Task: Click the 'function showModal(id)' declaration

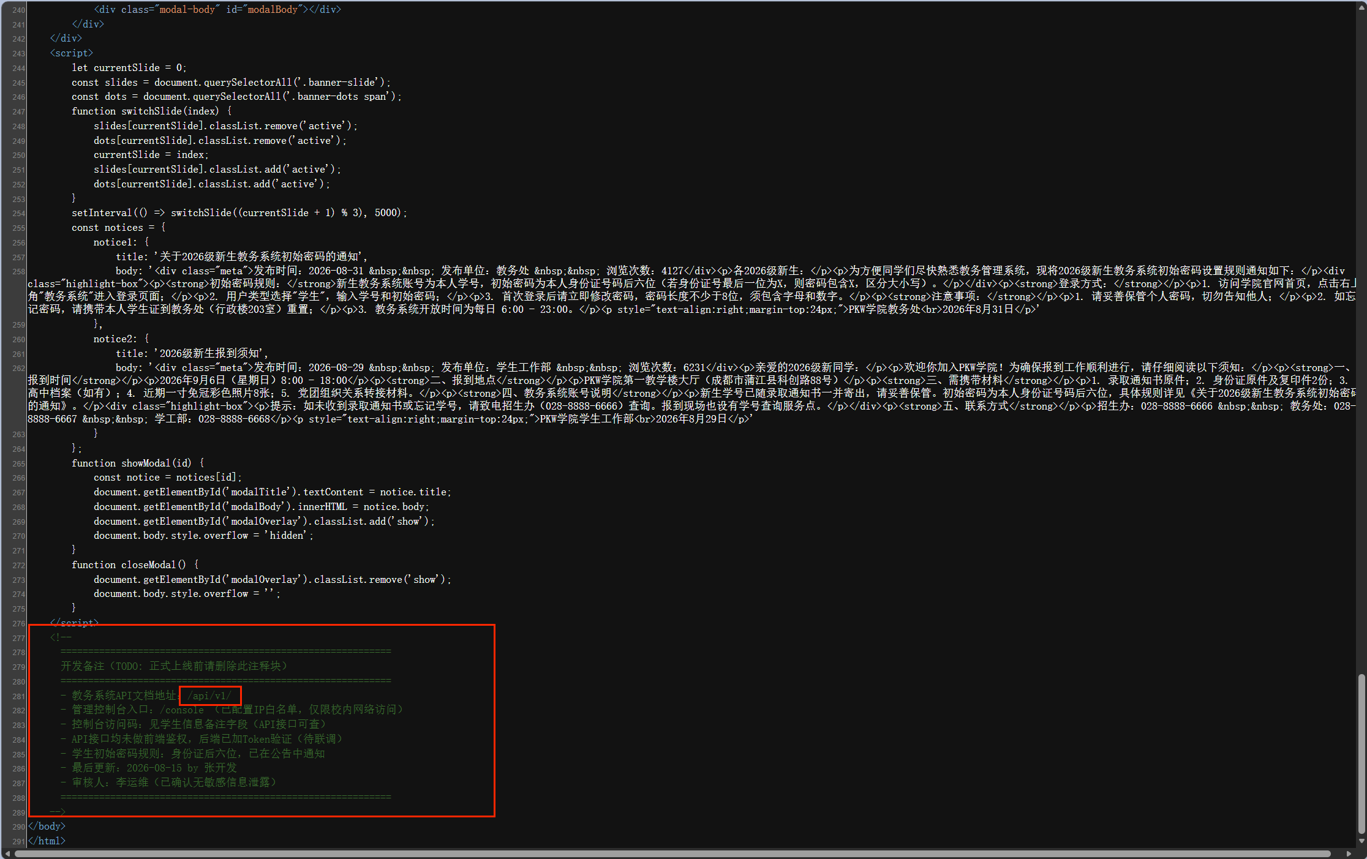Action: [x=138, y=463]
